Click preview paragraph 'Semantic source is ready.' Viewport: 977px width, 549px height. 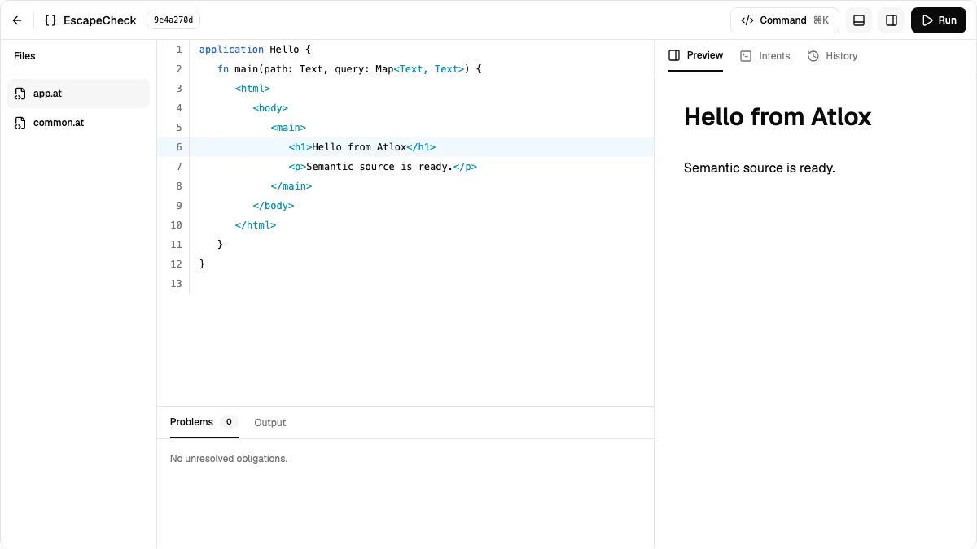pyautogui.click(x=760, y=168)
